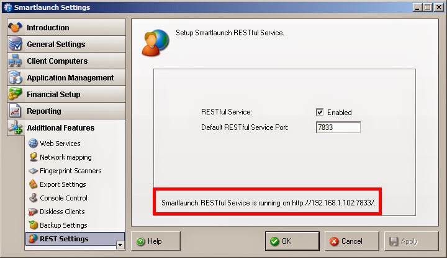Click the Web Services globe icon
Viewport: 447px width, 258px height.
(33, 143)
